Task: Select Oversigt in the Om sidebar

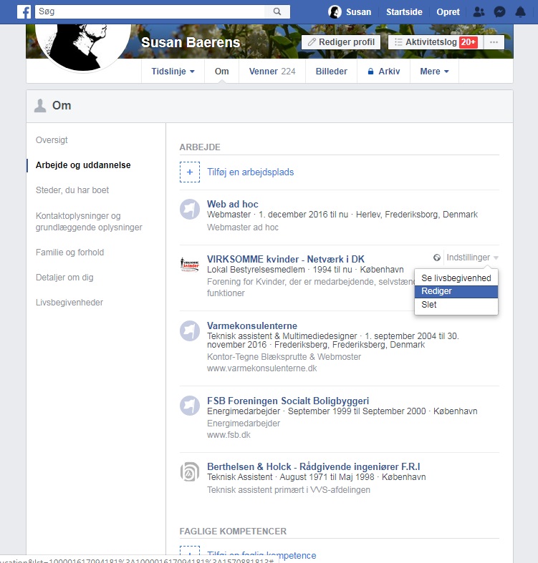Action: click(52, 140)
